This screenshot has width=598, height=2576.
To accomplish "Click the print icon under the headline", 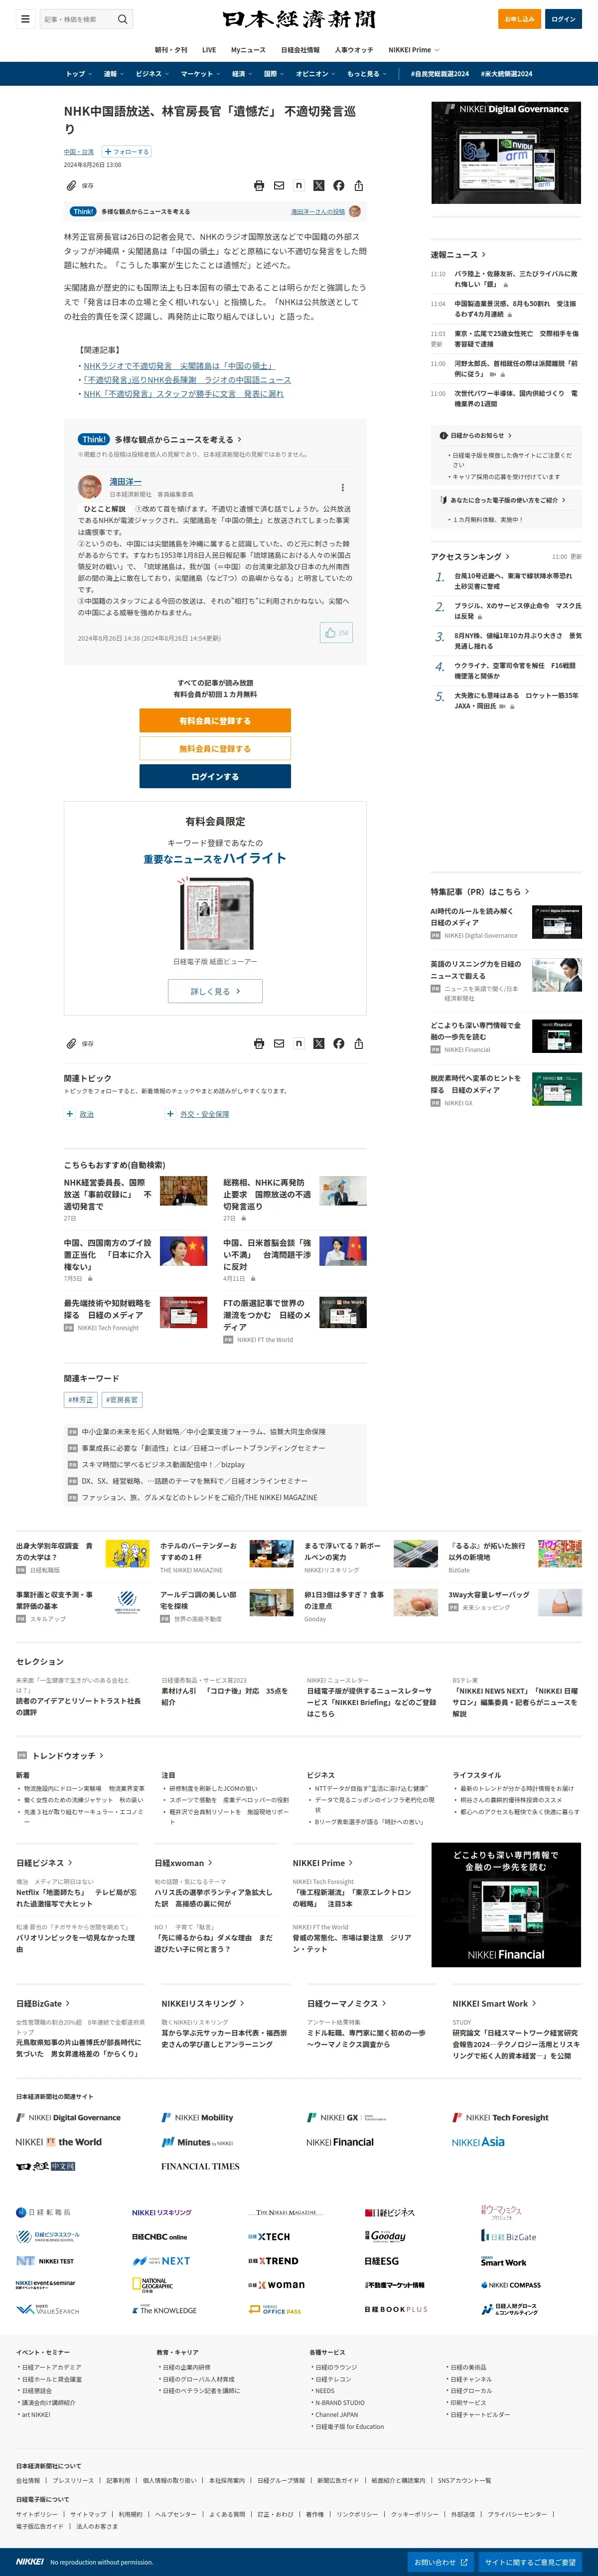I will click(x=259, y=185).
